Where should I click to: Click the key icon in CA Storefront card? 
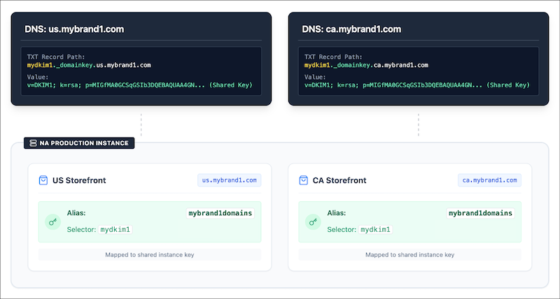(313, 222)
